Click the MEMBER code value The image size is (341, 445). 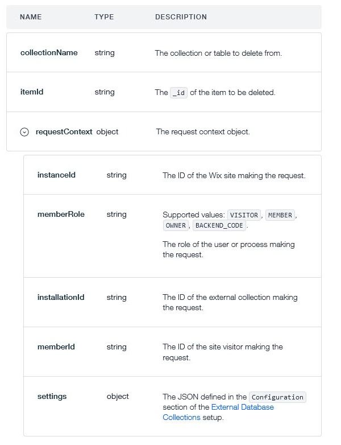[280, 215]
